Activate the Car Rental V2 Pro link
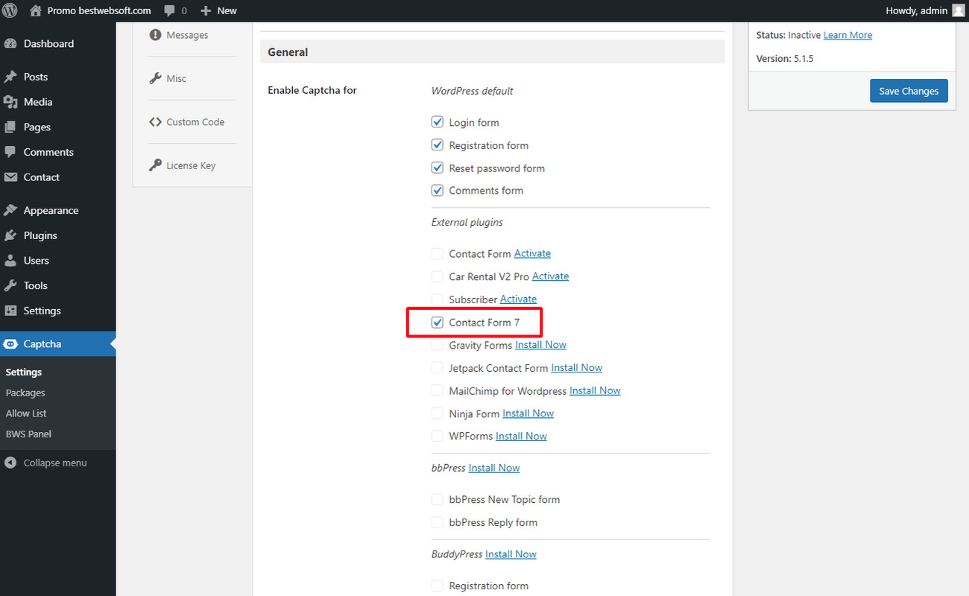Viewport: 969px width, 596px height. pyautogui.click(x=550, y=276)
